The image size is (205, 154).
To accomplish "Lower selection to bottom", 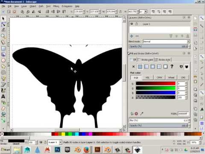I will pyautogui.click(x=47, y=12).
